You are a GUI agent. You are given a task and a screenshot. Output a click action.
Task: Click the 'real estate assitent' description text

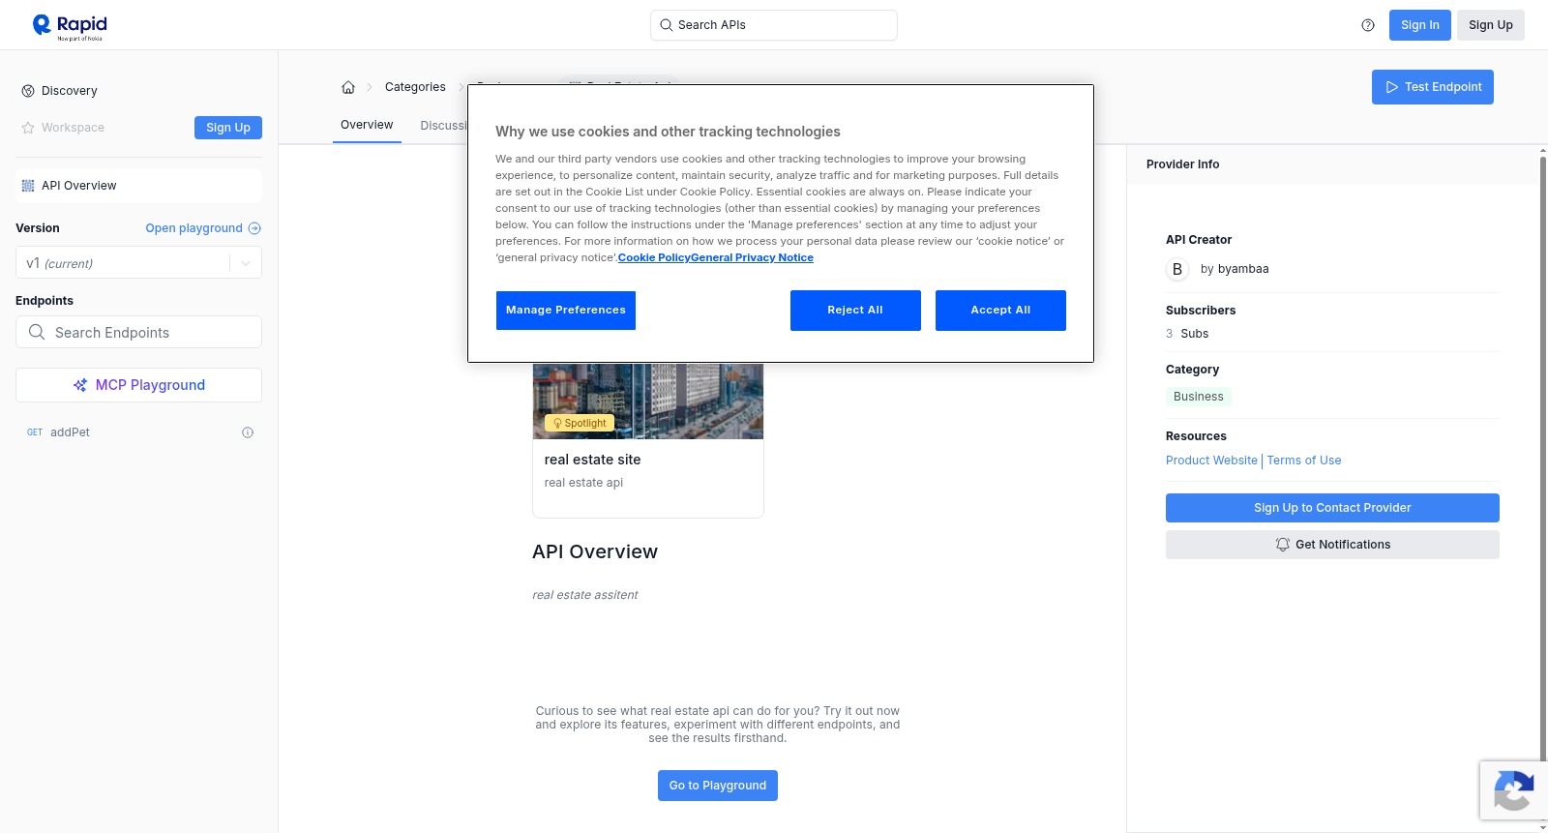[x=585, y=595]
